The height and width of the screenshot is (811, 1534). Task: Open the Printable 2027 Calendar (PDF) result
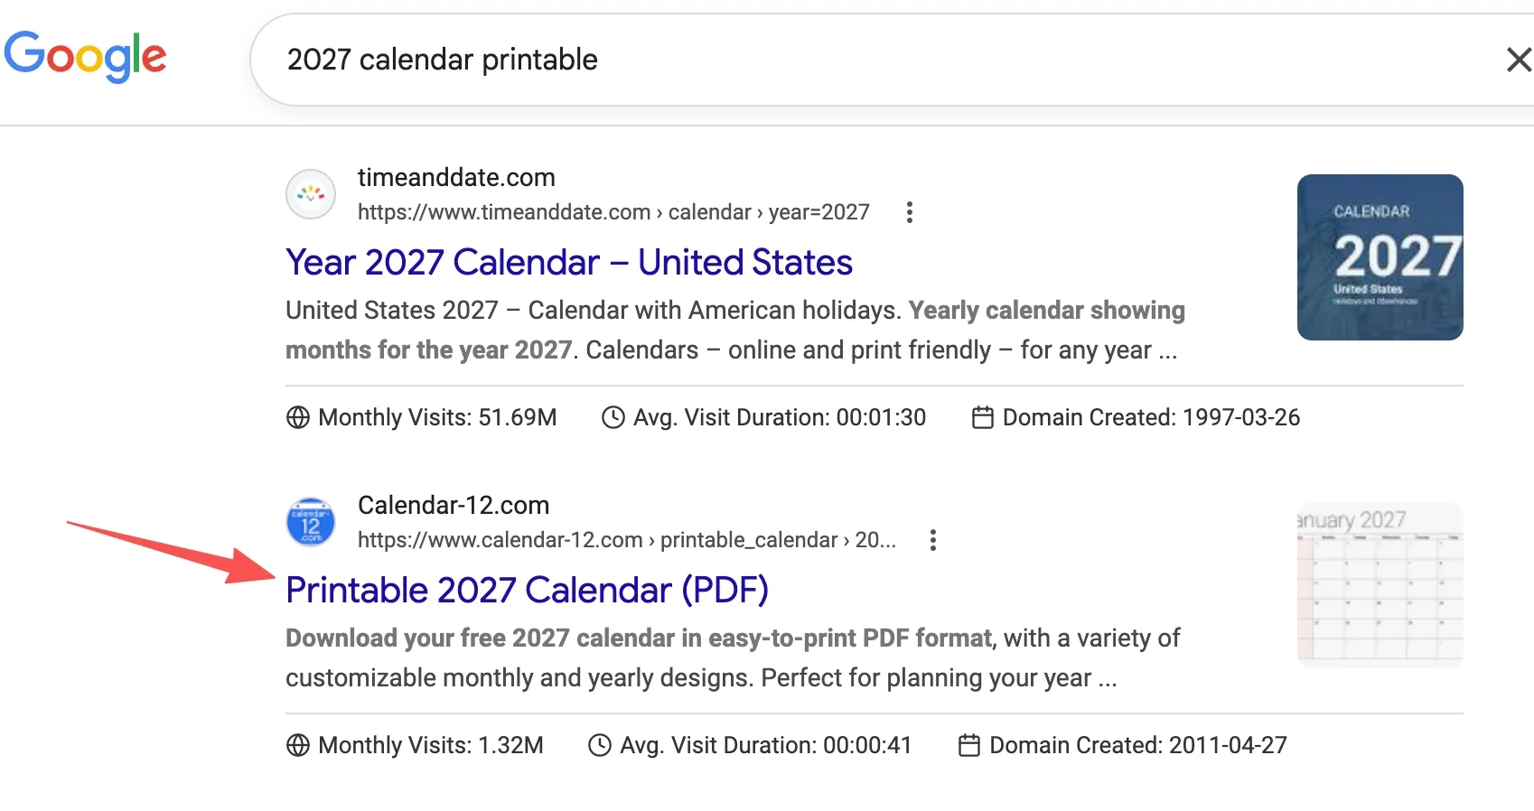click(527, 590)
